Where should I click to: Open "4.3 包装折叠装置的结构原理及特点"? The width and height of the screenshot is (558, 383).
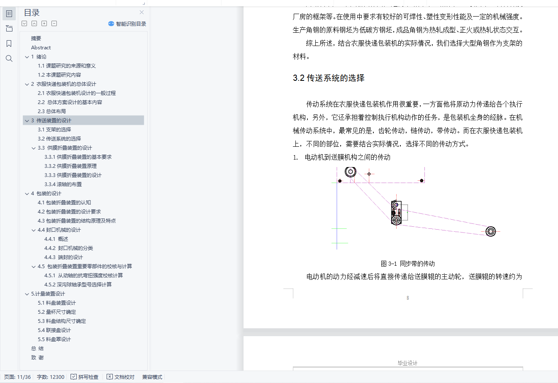coord(77,221)
